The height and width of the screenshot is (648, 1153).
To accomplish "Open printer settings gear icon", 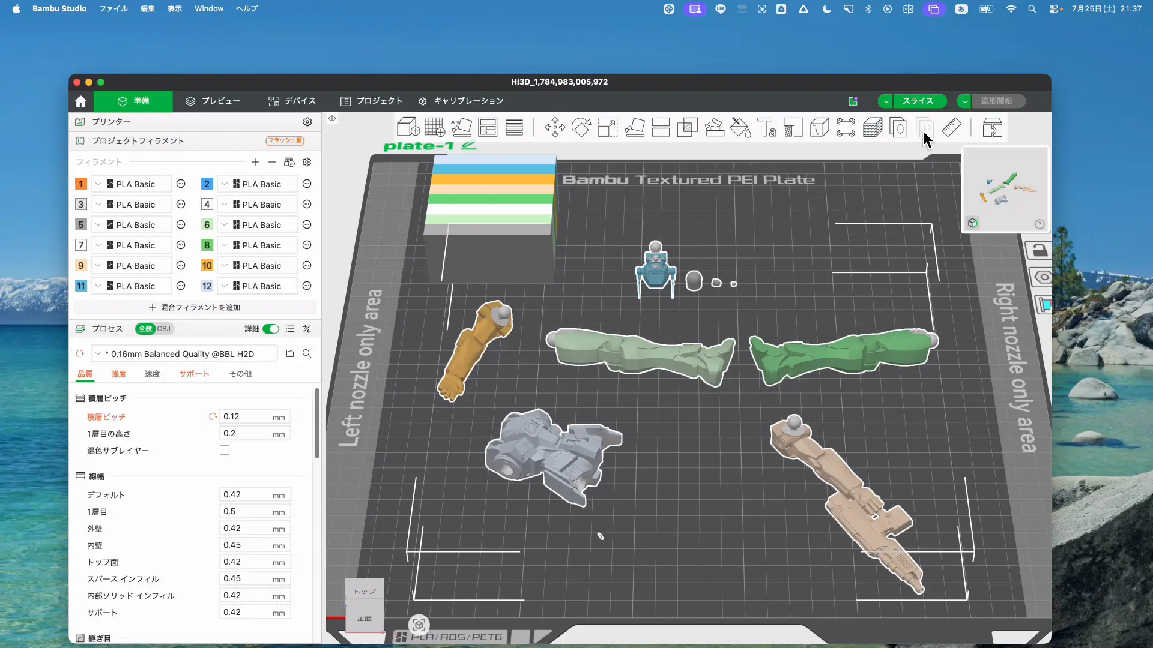I will pyautogui.click(x=307, y=121).
